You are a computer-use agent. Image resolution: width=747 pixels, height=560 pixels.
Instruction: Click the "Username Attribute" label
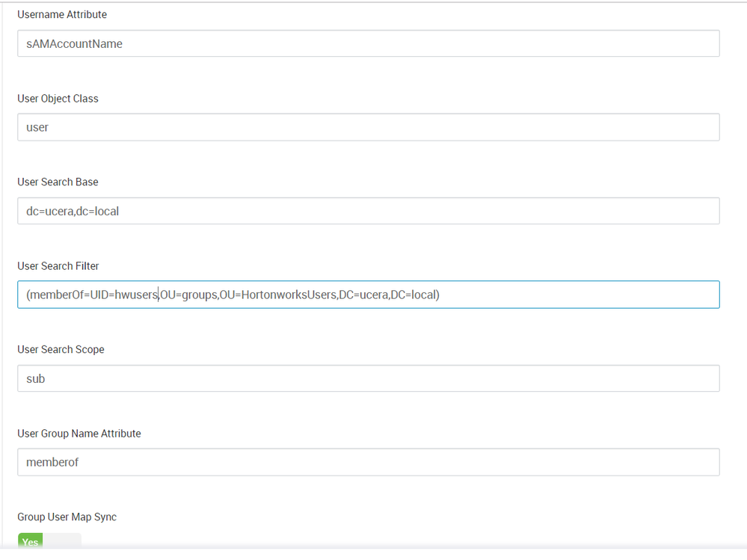(62, 14)
